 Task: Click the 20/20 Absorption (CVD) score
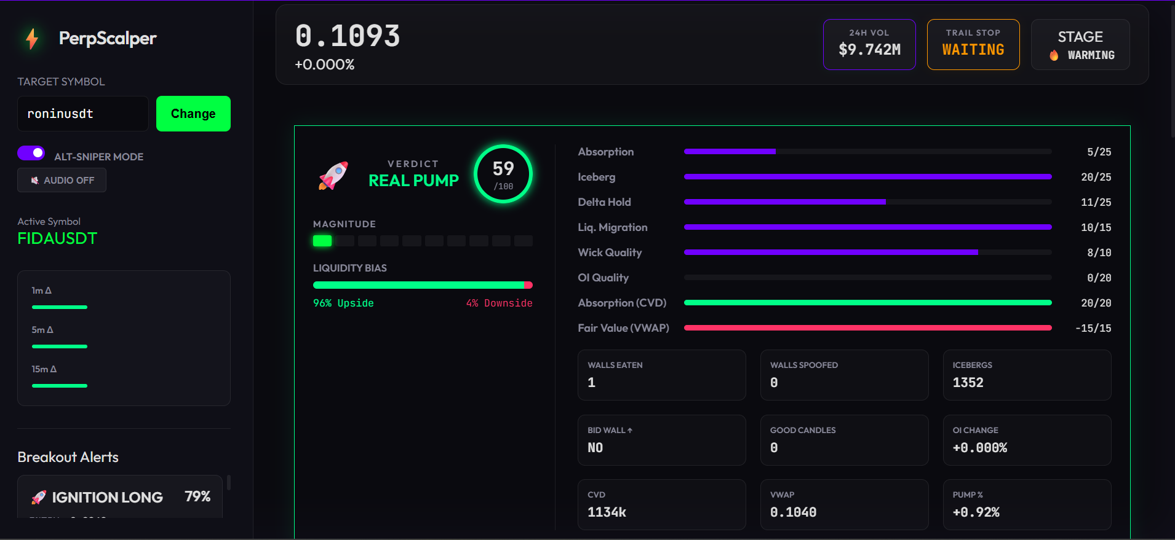click(x=1096, y=303)
